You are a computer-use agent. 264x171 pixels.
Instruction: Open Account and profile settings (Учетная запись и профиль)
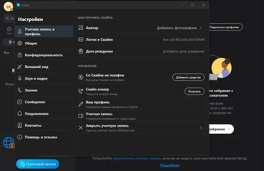44,31
